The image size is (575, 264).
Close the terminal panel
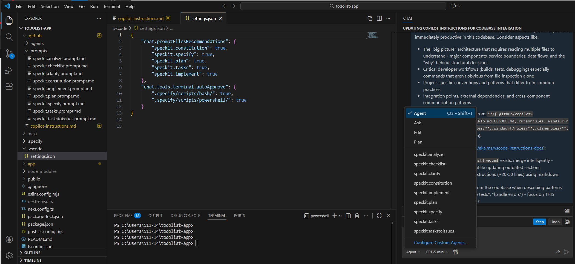pyautogui.click(x=388, y=216)
